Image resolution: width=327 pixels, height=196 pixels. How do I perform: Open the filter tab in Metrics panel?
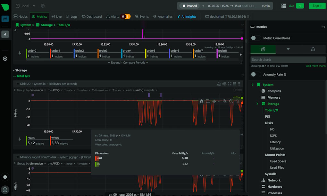coord(288,49)
